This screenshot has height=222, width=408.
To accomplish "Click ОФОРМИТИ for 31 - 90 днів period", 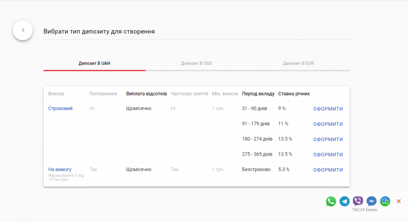I will tap(328, 109).
